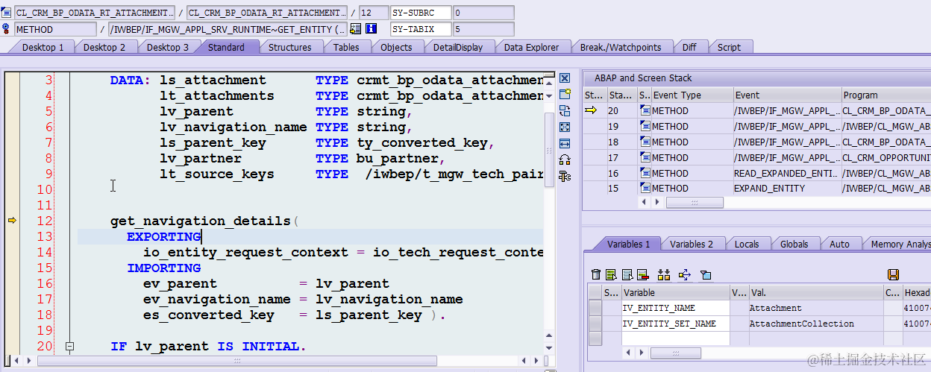Screen dimensions: 931x372
Task: Collapse the IF block at line 20
Action: click(x=69, y=347)
